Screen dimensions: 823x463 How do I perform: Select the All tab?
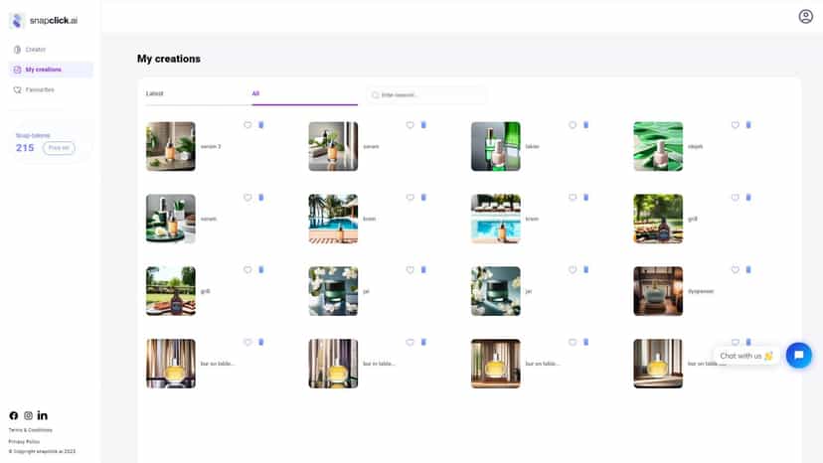point(304,94)
